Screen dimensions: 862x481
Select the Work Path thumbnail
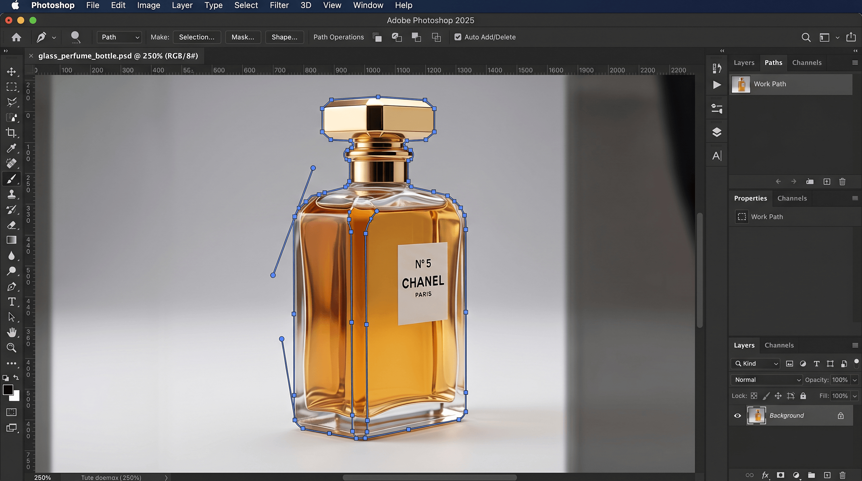[x=741, y=84]
